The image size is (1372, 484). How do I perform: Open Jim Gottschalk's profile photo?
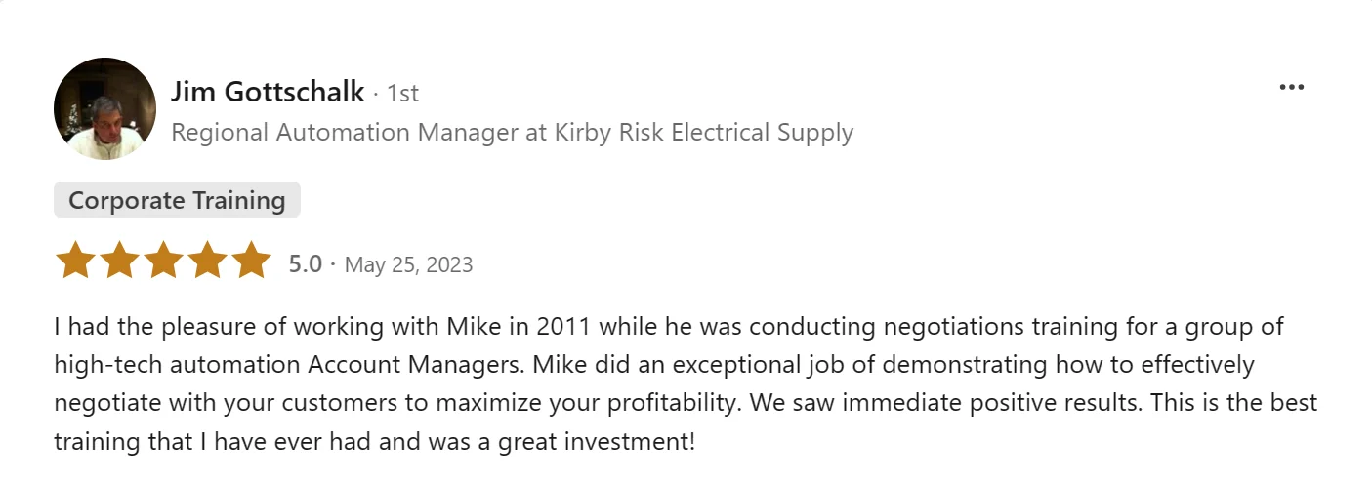104,108
